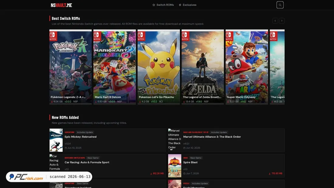This screenshot has height=188, width=334.
Task: Click version v2.0.2 text
Action: point(68,101)
